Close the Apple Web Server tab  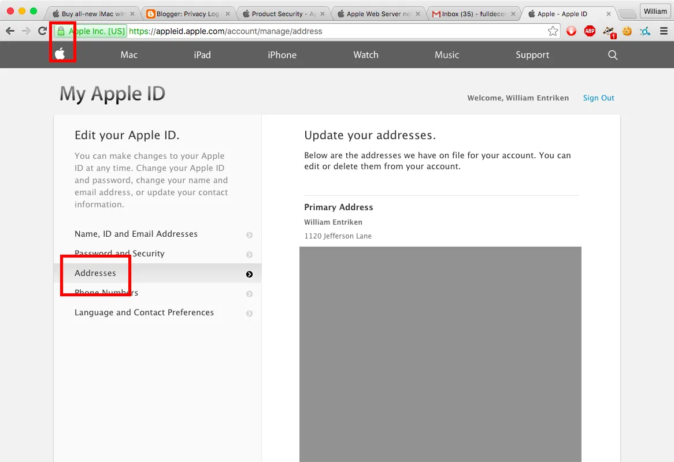[418, 14]
